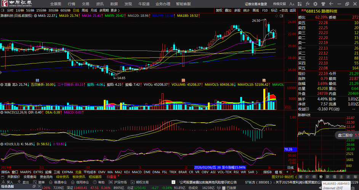This screenshot has height=190, width=359.
Task: Open 牛股道 menu
Action: tap(144, 4)
